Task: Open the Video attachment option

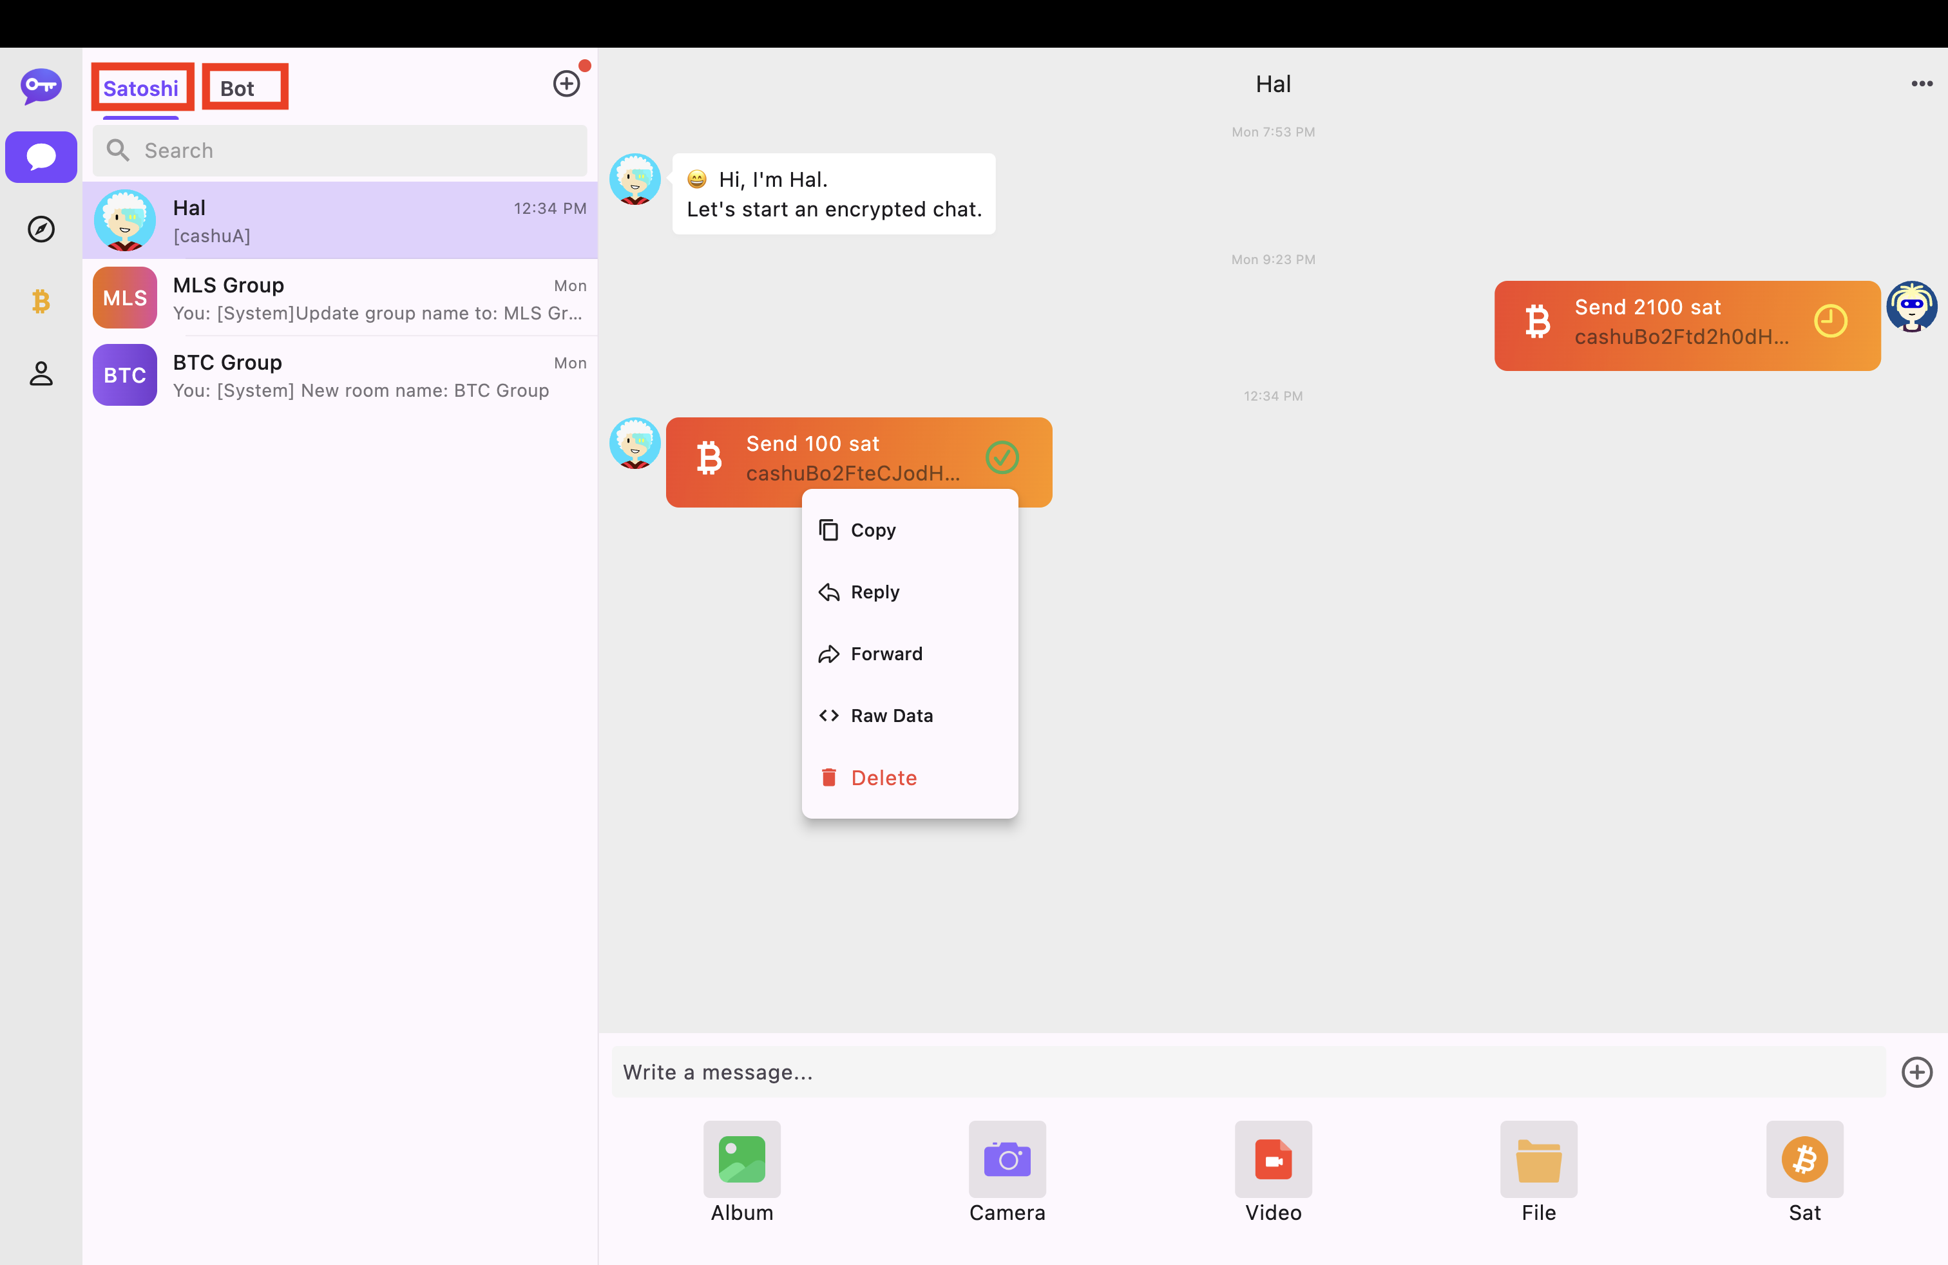Action: pos(1273,1172)
